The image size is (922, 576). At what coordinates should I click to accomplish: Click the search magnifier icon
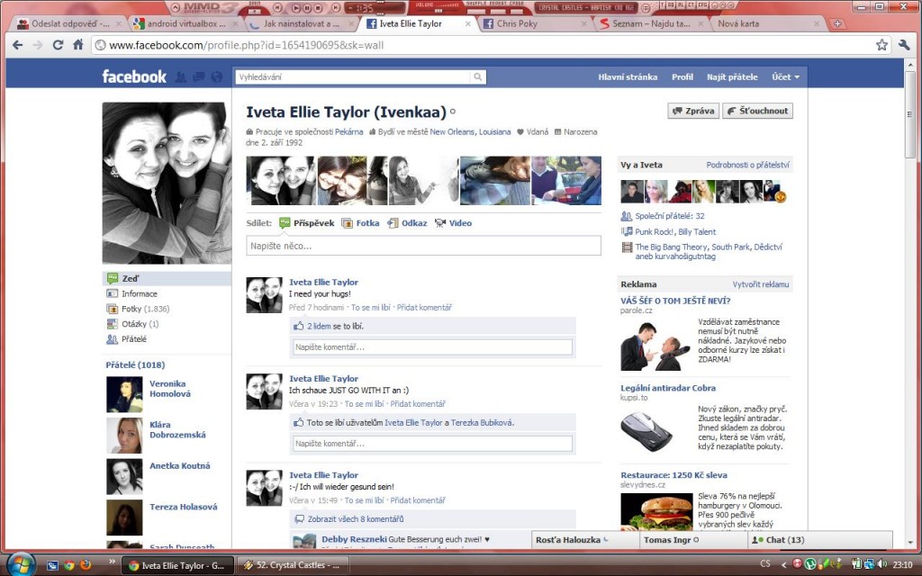(478, 77)
